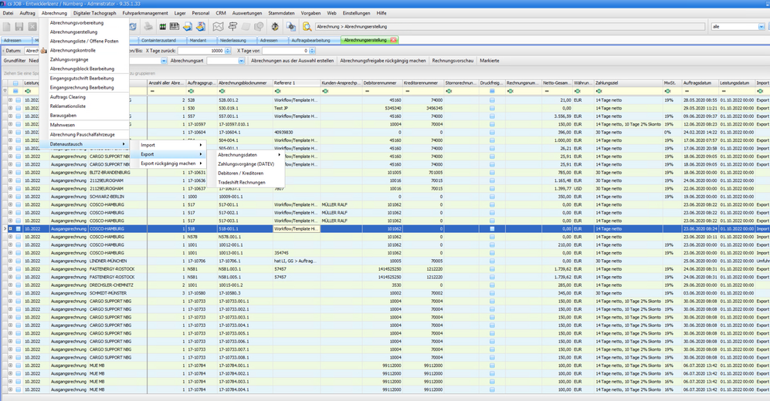Click filter operator icon under Währun column

tap(578, 91)
